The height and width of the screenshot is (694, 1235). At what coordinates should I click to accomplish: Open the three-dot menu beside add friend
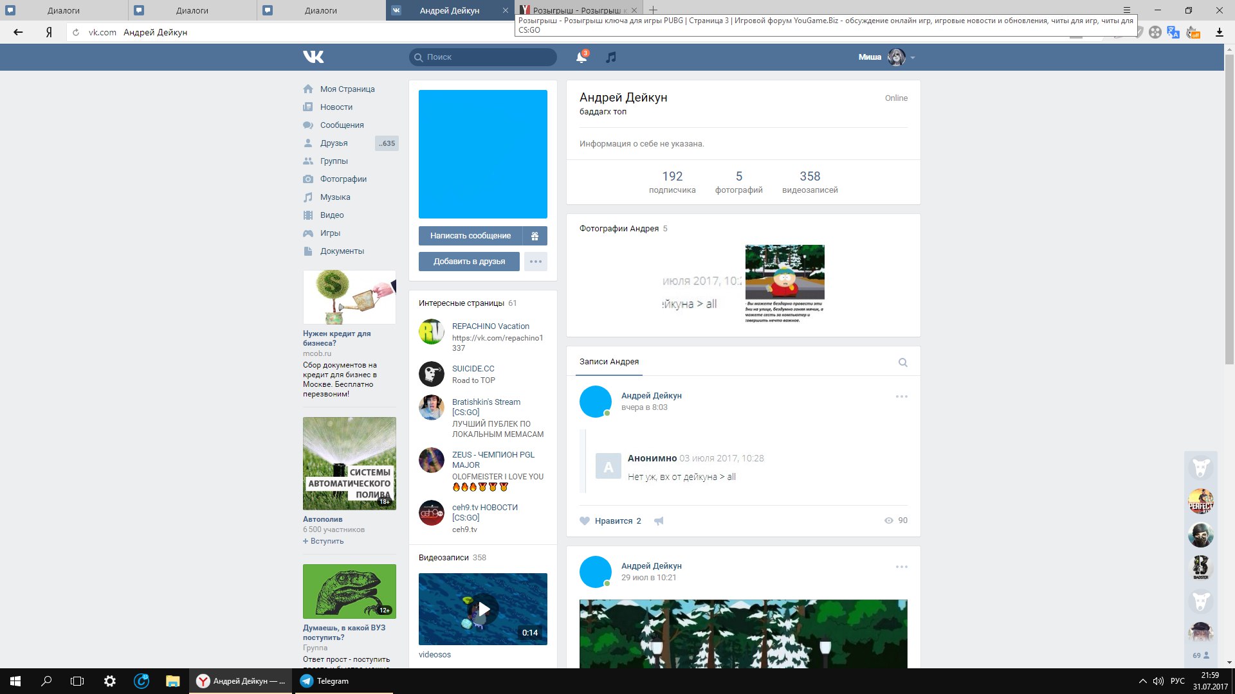[x=535, y=262]
